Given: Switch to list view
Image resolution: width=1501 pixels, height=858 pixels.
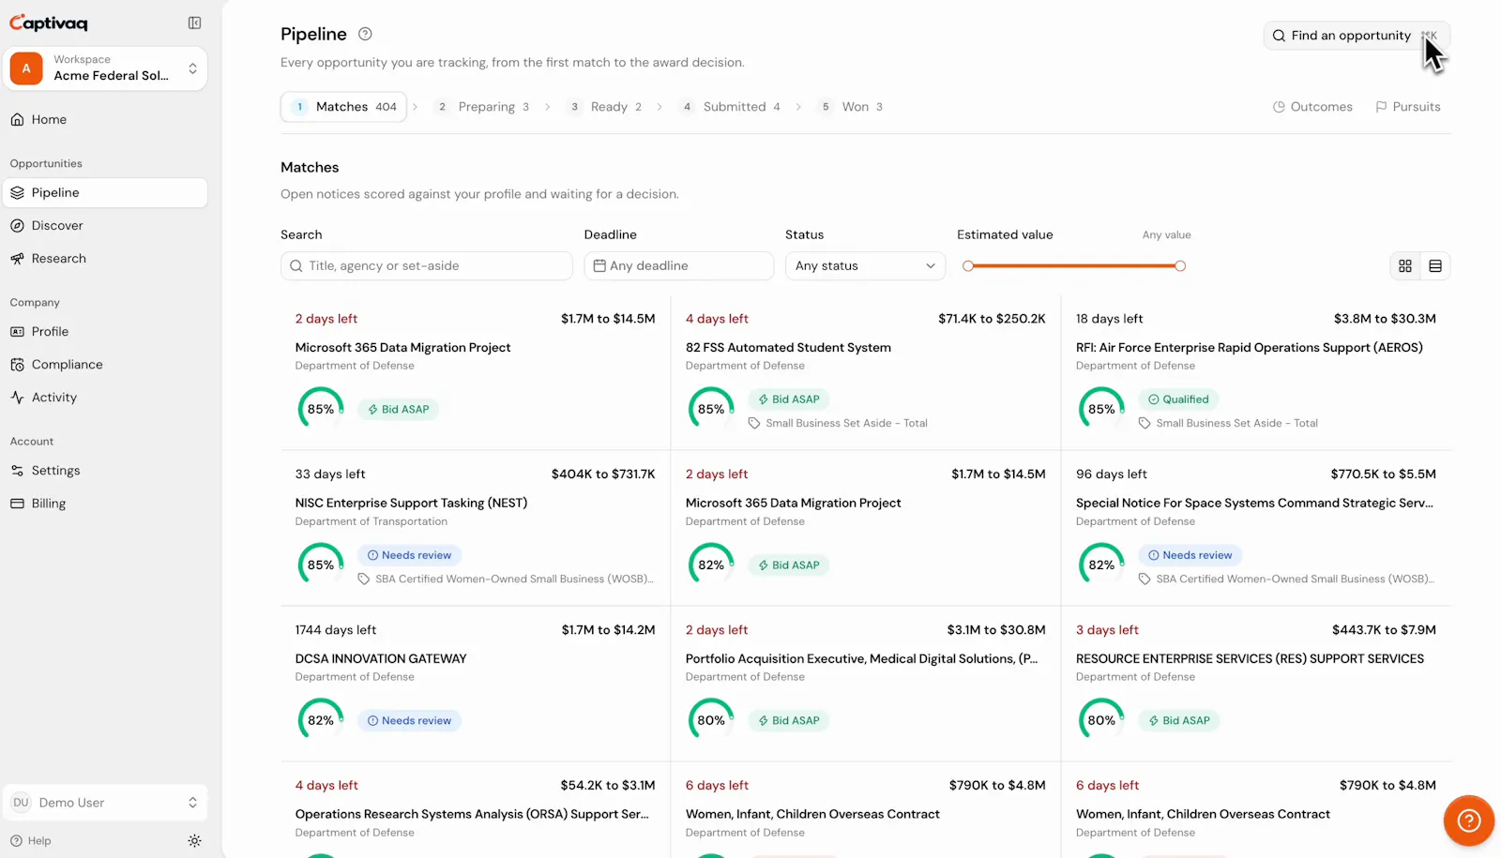Looking at the screenshot, I should [1435, 266].
